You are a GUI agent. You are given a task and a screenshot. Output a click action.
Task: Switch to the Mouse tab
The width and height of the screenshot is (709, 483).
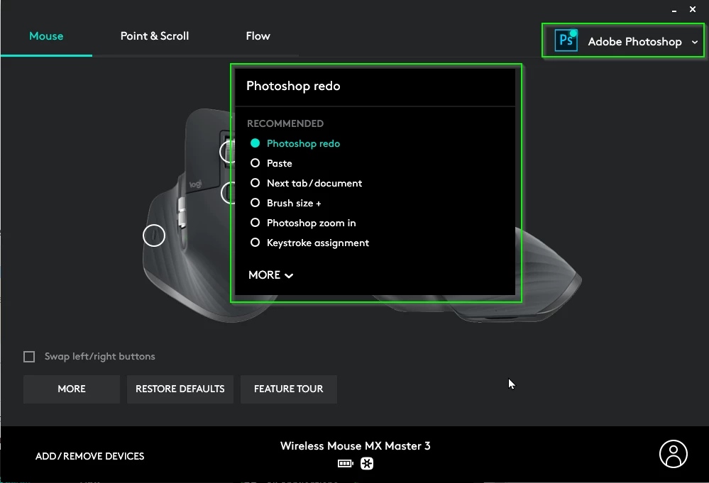tap(46, 36)
